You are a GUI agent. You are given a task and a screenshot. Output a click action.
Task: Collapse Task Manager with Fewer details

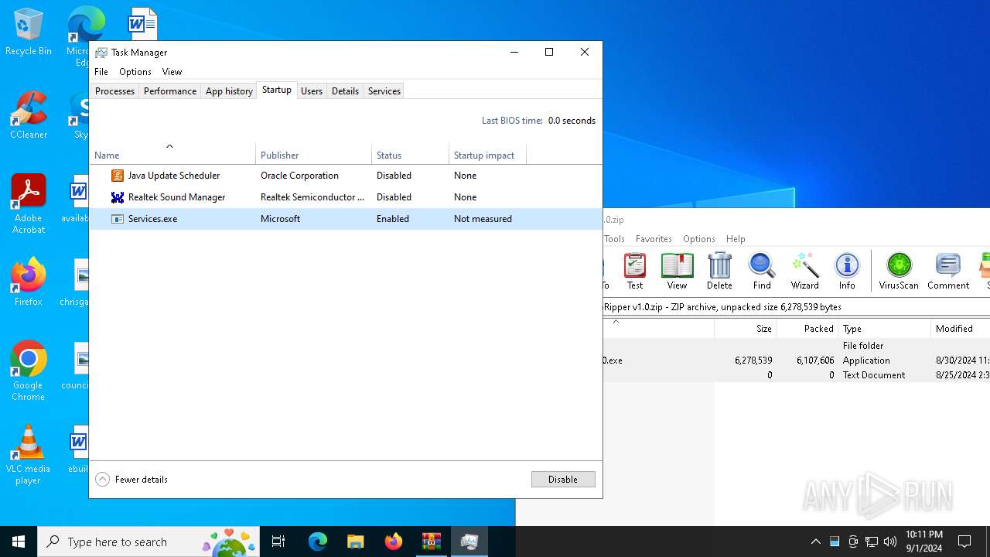tap(131, 480)
